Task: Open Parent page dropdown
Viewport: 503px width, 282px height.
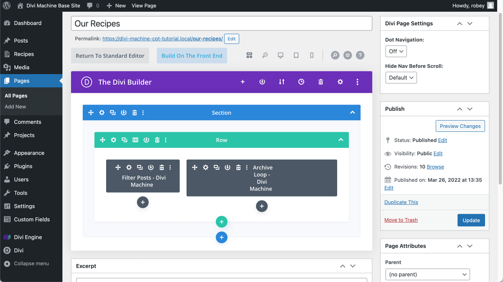Action: point(428,274)
